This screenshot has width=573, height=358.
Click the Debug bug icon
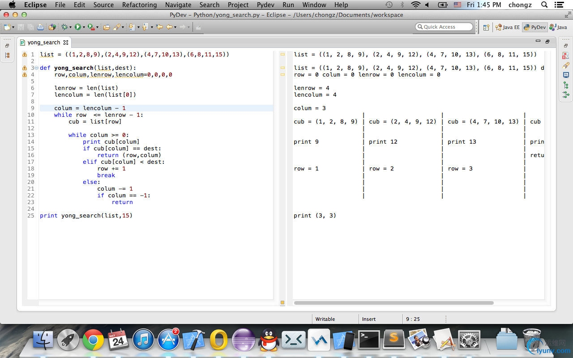[x=65, y=27]
